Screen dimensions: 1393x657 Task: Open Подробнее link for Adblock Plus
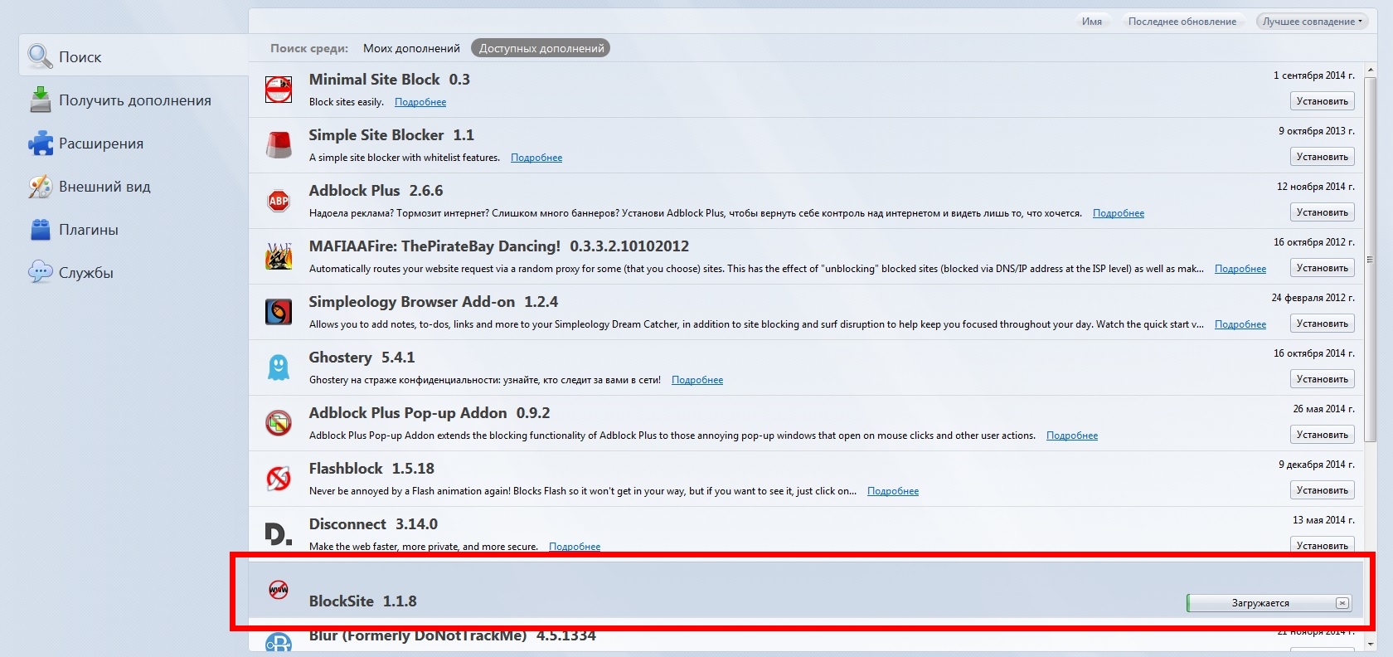(x=1119, y=213)
